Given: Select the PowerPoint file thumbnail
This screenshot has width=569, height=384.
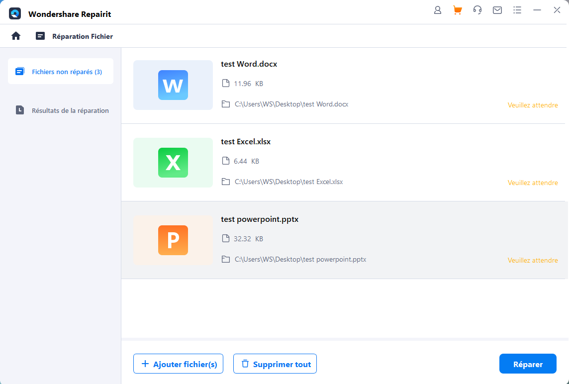Looking at the screenshot, I should (173, 240).
